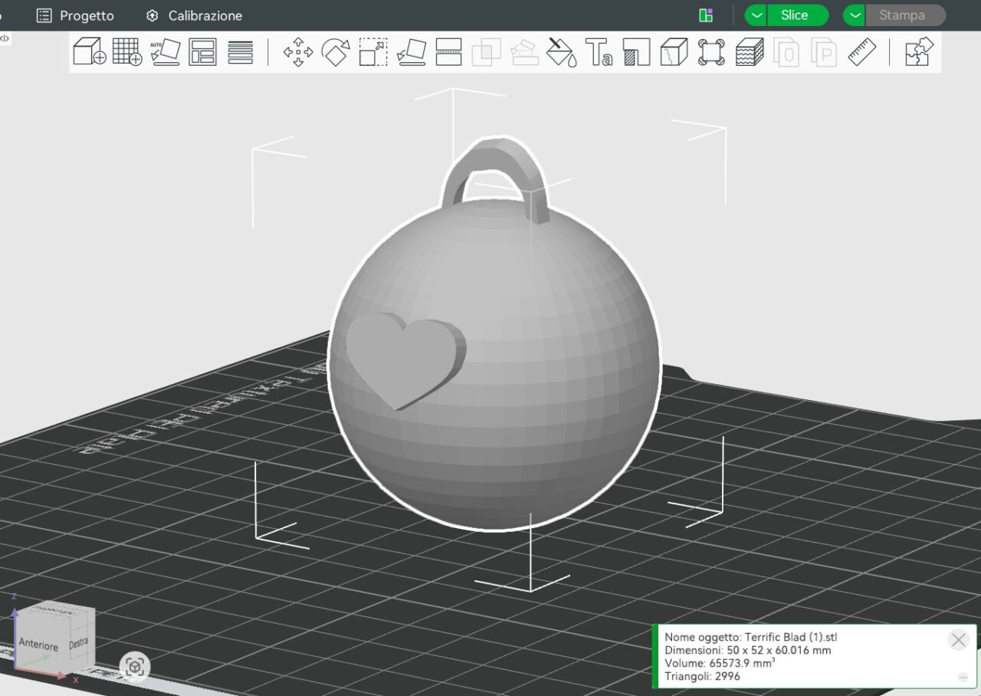Switch to the Progetto tab

click(x=76, y=15)
